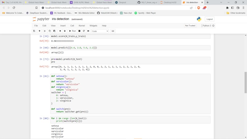Click the page vertical scrollbar thumb

[x=245, y=83]
